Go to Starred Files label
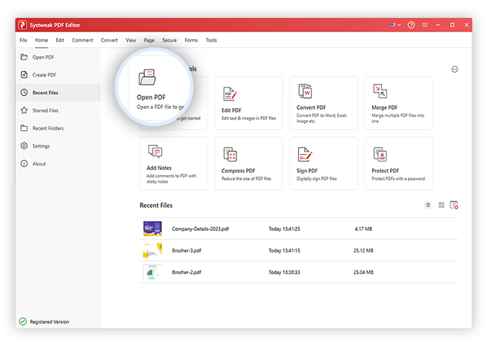The width and height of the screenshot is (486, 347). [x=45, y=110]
